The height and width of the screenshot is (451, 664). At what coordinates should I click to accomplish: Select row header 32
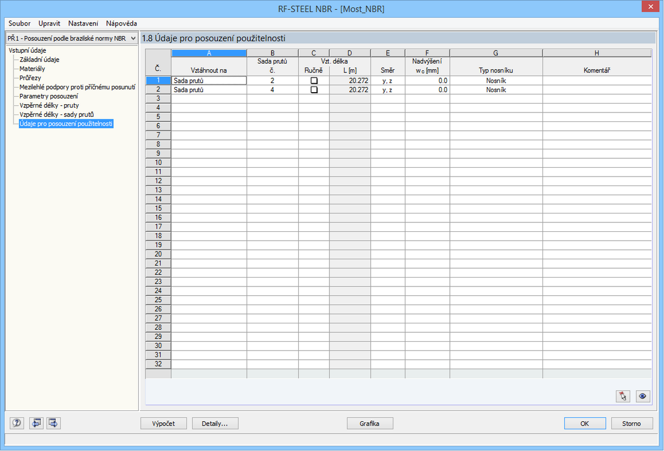point(158,364)
